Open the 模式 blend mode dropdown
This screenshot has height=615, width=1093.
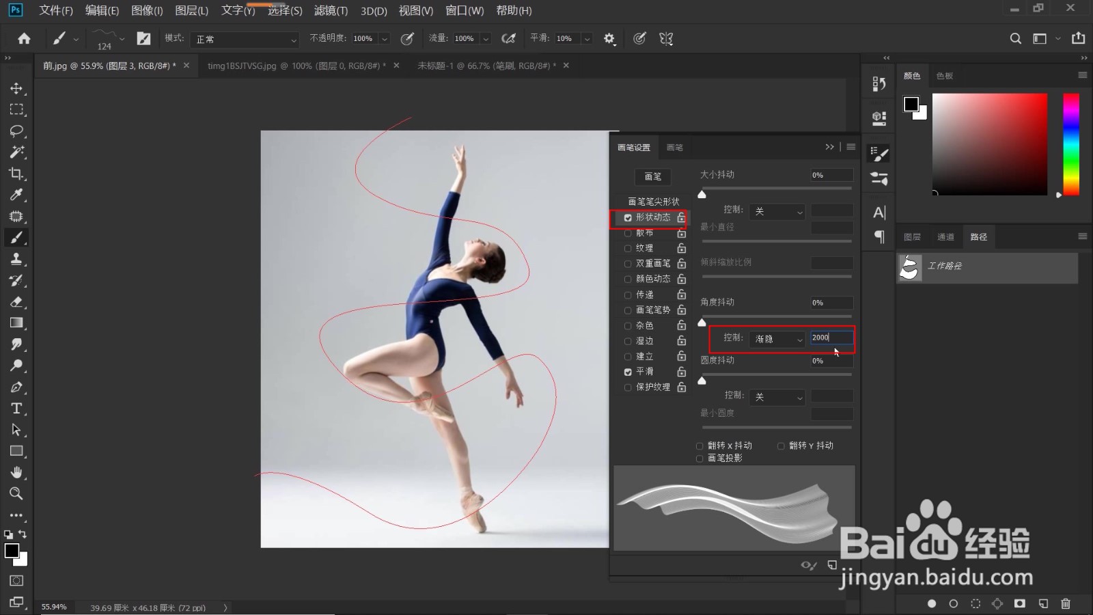click(x=245, y=39)
